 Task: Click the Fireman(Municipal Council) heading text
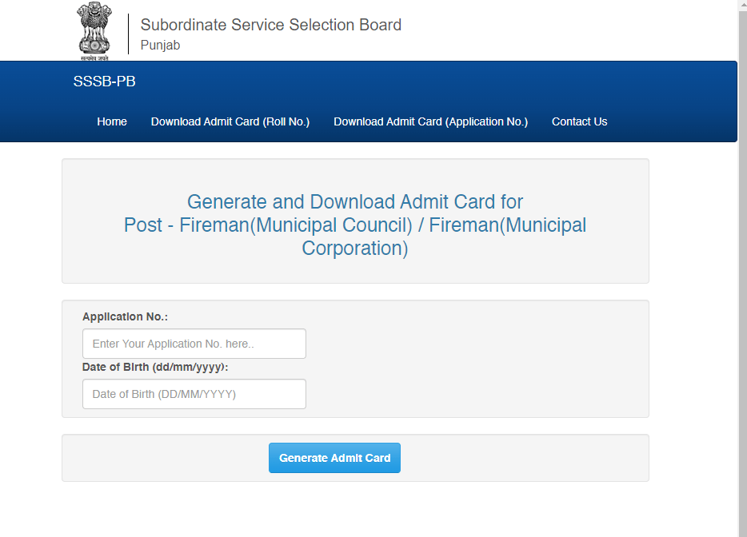click(296, 225)
